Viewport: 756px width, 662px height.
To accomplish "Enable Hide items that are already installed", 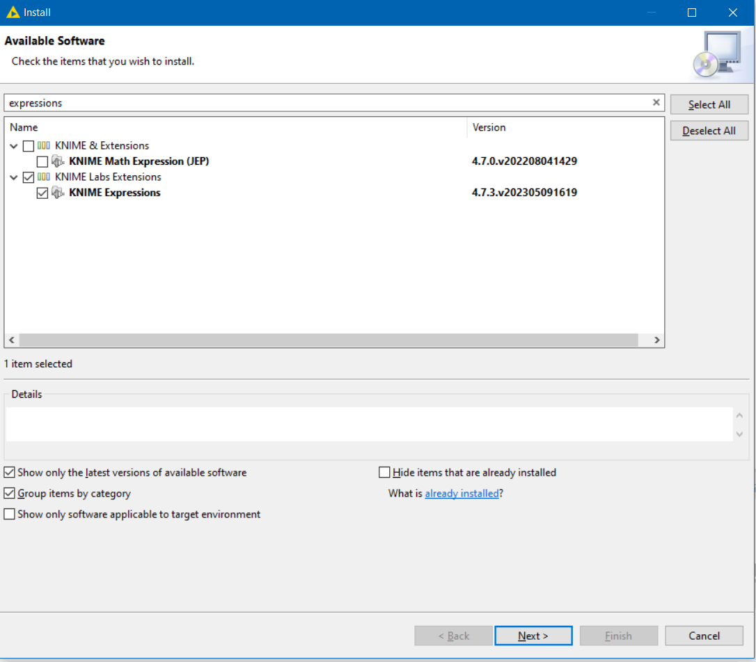I will point(384,472).
